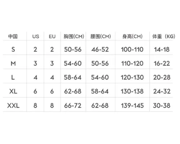Select the XXL size row label
The image size is (180, 144).
13,105
